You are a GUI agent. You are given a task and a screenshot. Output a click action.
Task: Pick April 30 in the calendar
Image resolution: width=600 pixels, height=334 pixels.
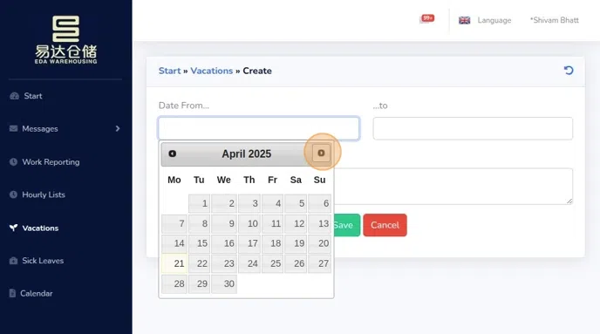point(224,283)
